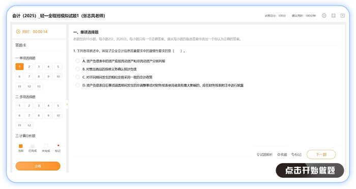
Task: Jump to single-choice question 10
Action: pyautogui.click(x=58, y=76)
